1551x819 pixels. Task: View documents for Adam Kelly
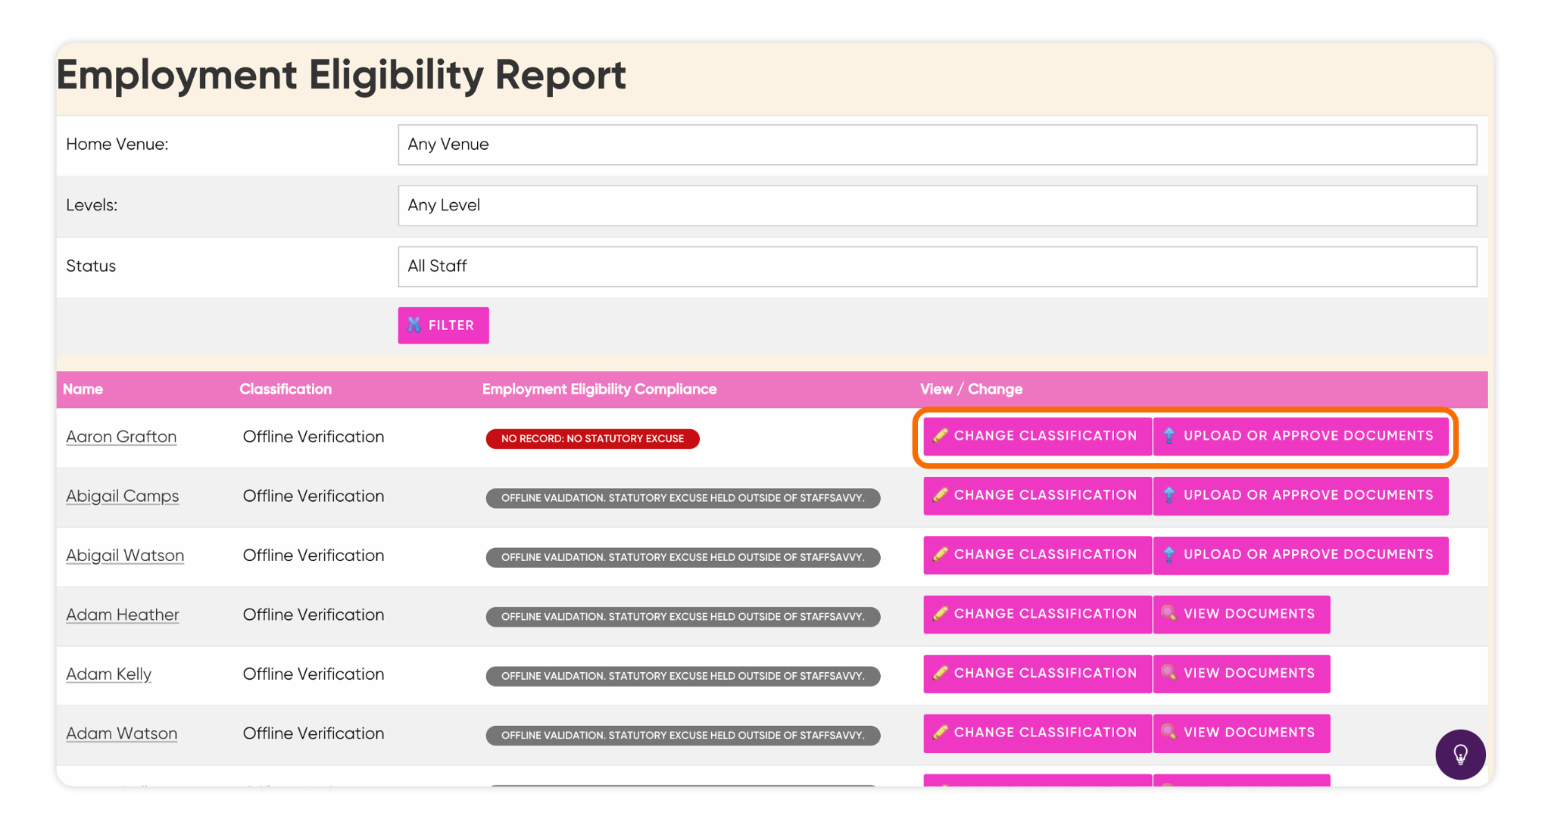[1241, 673]
